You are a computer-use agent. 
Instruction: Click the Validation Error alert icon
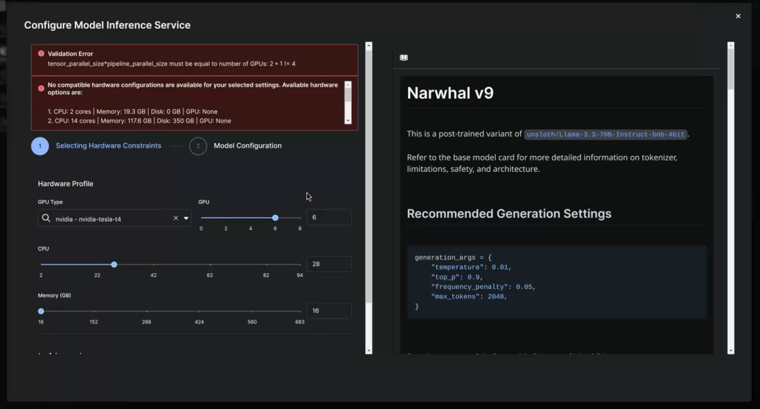[x=41, y=54]
